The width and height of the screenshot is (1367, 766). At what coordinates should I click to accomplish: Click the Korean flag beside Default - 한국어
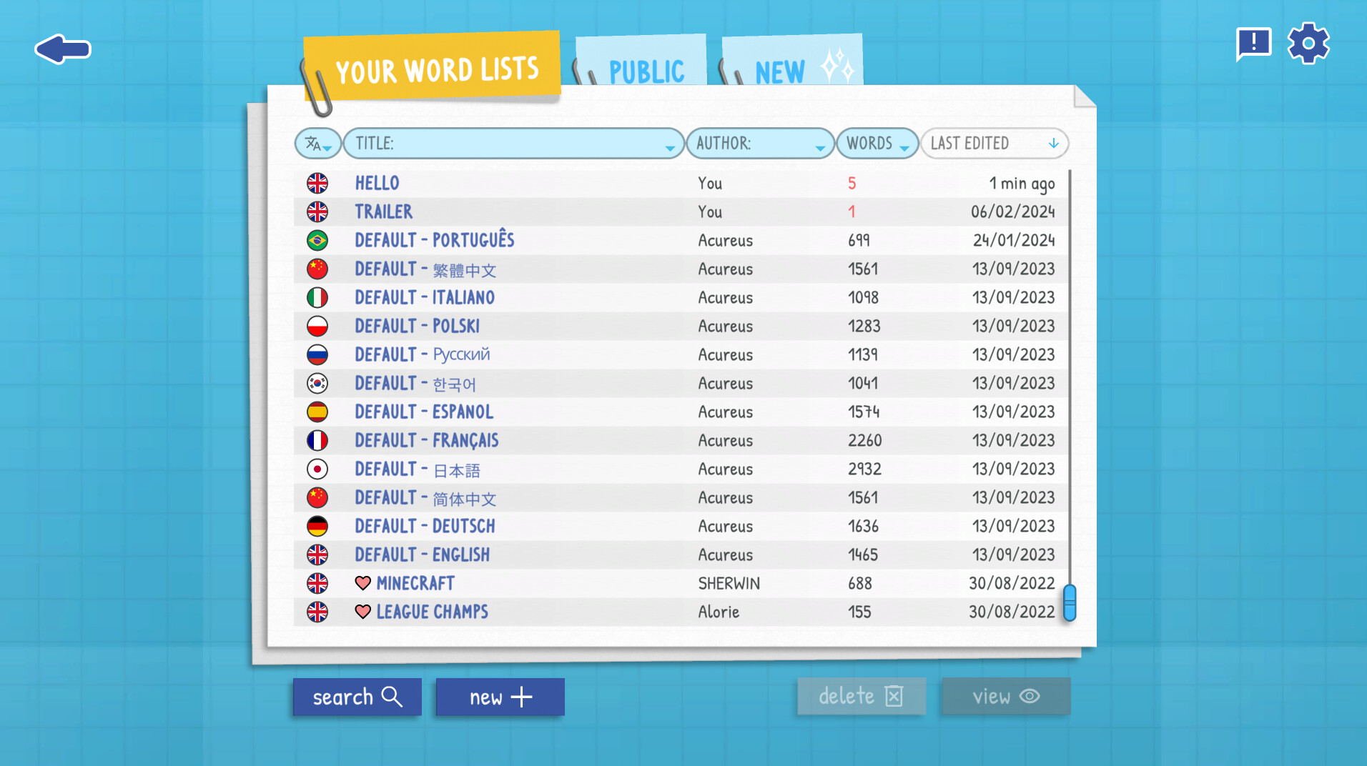point(318,383)
